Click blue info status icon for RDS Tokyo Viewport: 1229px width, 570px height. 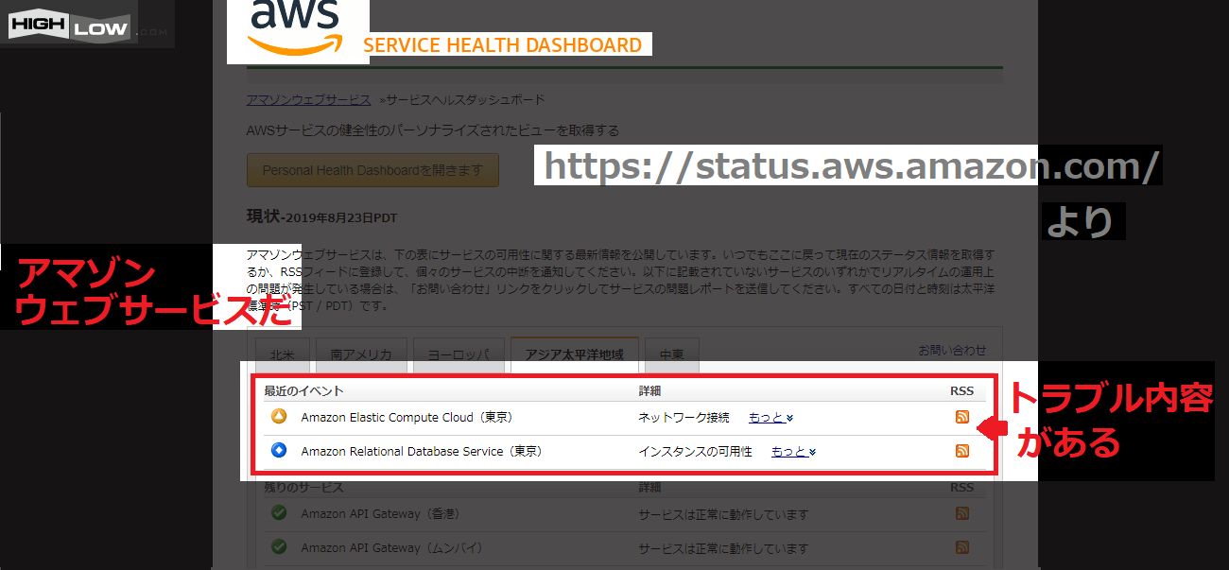279,451
